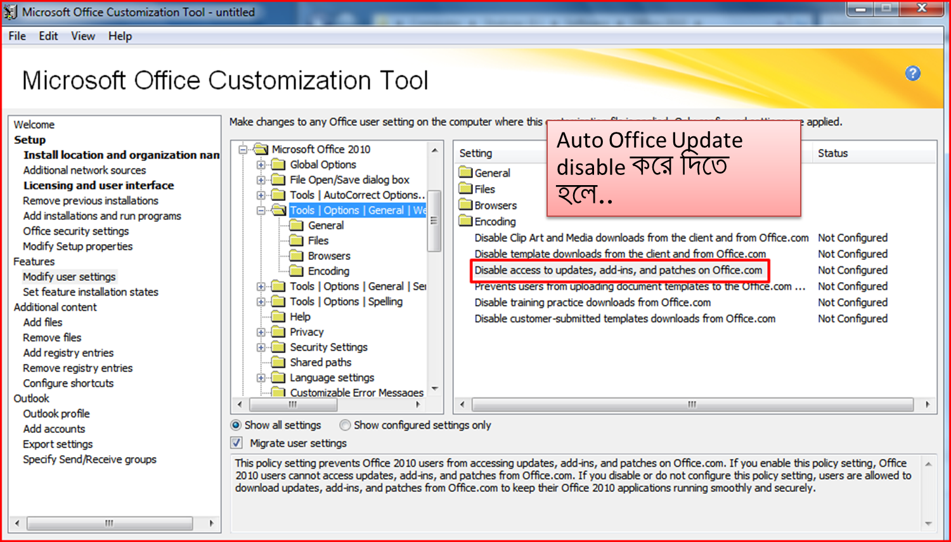951x542 pixels.
Task: Select Disable template downloads from the client setting
Action: pyautogui.click(x=620, y=254)
